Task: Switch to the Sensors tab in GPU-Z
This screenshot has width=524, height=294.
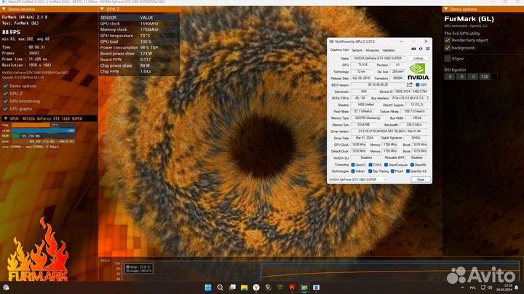Action: [357, 50]
